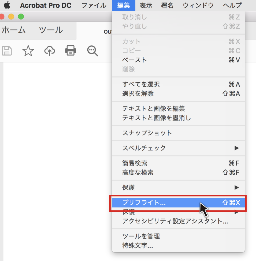Open the ウィンドウ menu

click(198, 5)
